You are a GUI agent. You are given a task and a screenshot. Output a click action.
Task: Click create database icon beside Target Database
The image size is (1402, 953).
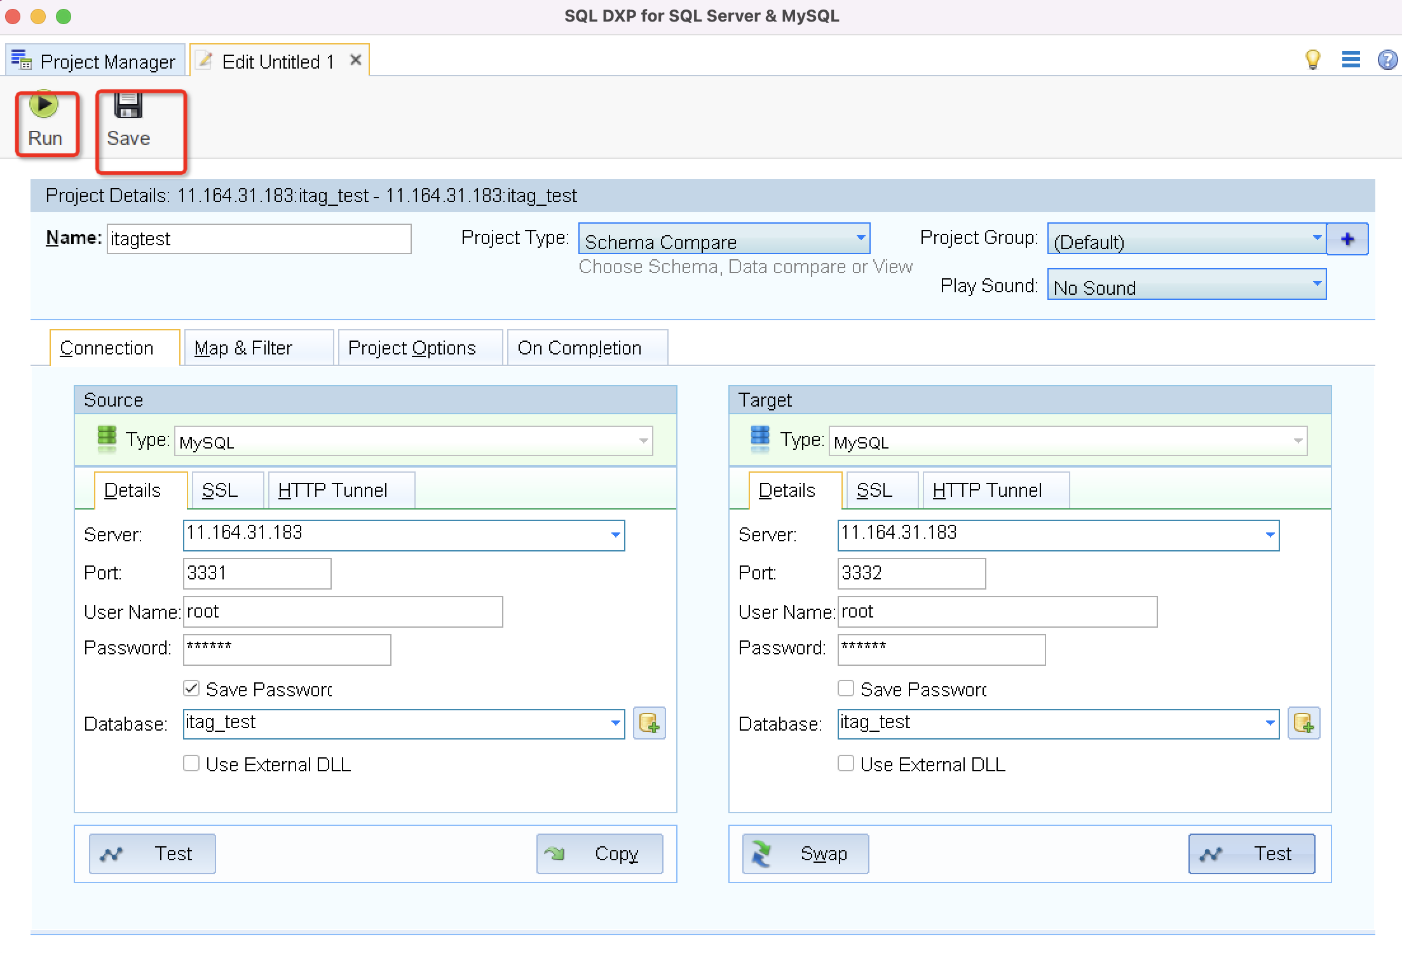tap(1303, 724)
